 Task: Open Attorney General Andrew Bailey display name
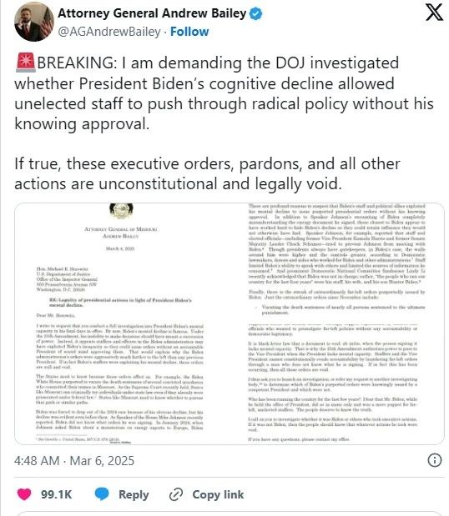(152, 13)
